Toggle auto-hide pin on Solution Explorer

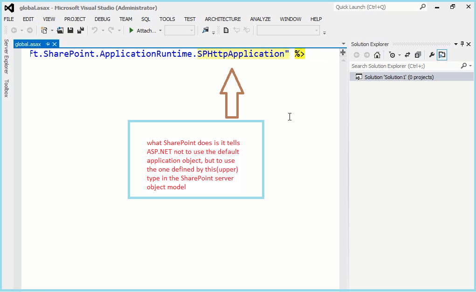(x=462, y=44)
